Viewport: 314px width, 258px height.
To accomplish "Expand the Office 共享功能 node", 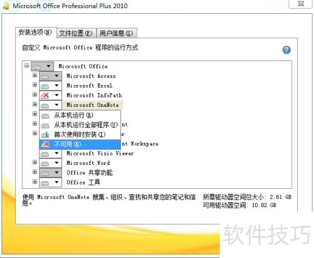I will [x=35, y=172].
